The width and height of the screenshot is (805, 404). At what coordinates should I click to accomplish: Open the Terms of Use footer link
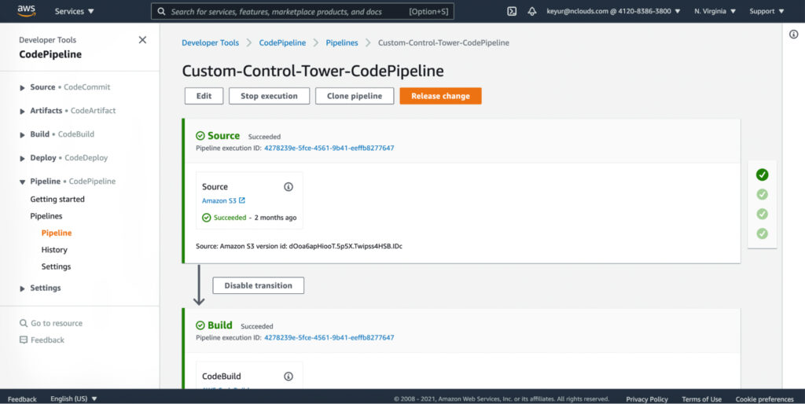point(701,398)
